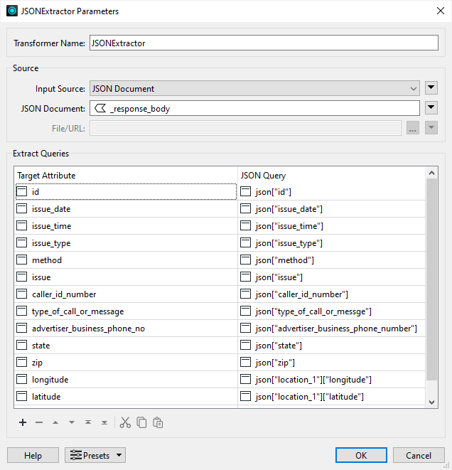Open arrow menu beside JSON Document field
The width and height of the screenshot is (452, 470).
pos(431,108)
